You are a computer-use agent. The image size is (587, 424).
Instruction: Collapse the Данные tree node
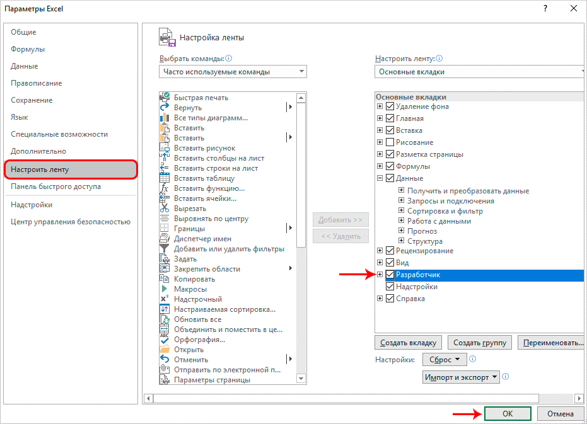pyautogui.click(x=380, y=178)
